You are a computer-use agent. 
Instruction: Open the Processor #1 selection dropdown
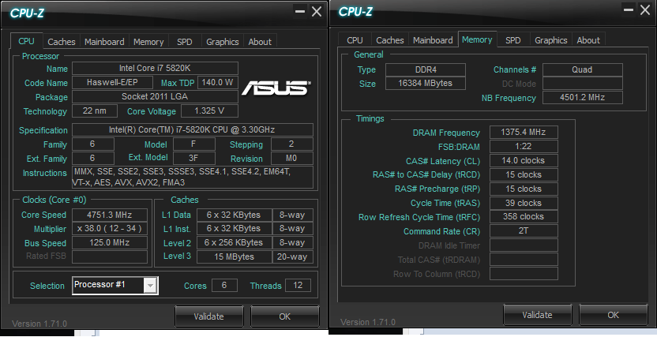(x=149, y=285)
